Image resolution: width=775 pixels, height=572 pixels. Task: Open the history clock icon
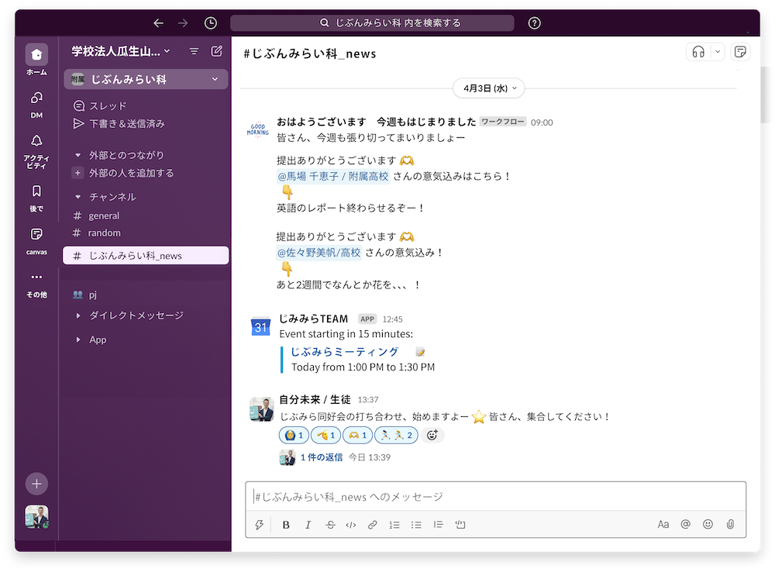click(x=211, y=22)
